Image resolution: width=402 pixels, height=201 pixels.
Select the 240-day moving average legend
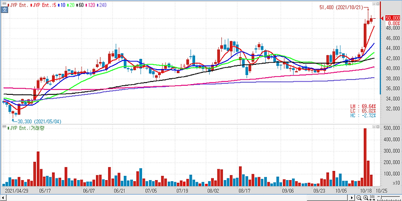coord(101,5)
